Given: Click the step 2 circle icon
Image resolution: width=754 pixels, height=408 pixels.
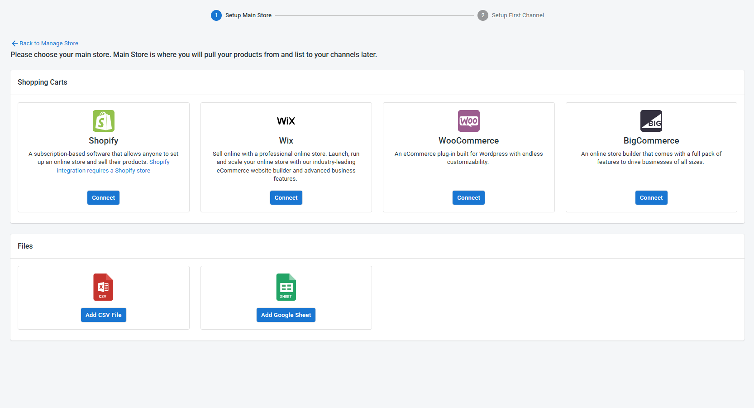Looking at the screenshot, I should pyautogui.click(x=482, y=15).
